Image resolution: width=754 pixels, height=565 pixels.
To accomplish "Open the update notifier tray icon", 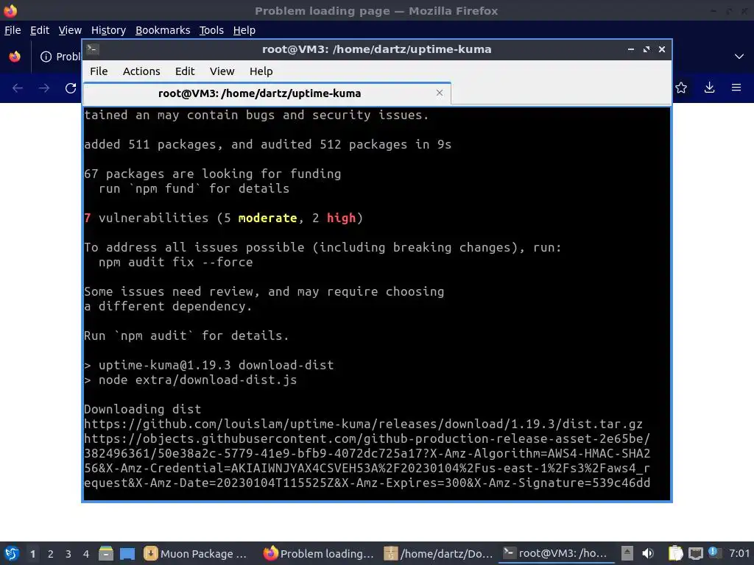I will [x=714, y=552].
